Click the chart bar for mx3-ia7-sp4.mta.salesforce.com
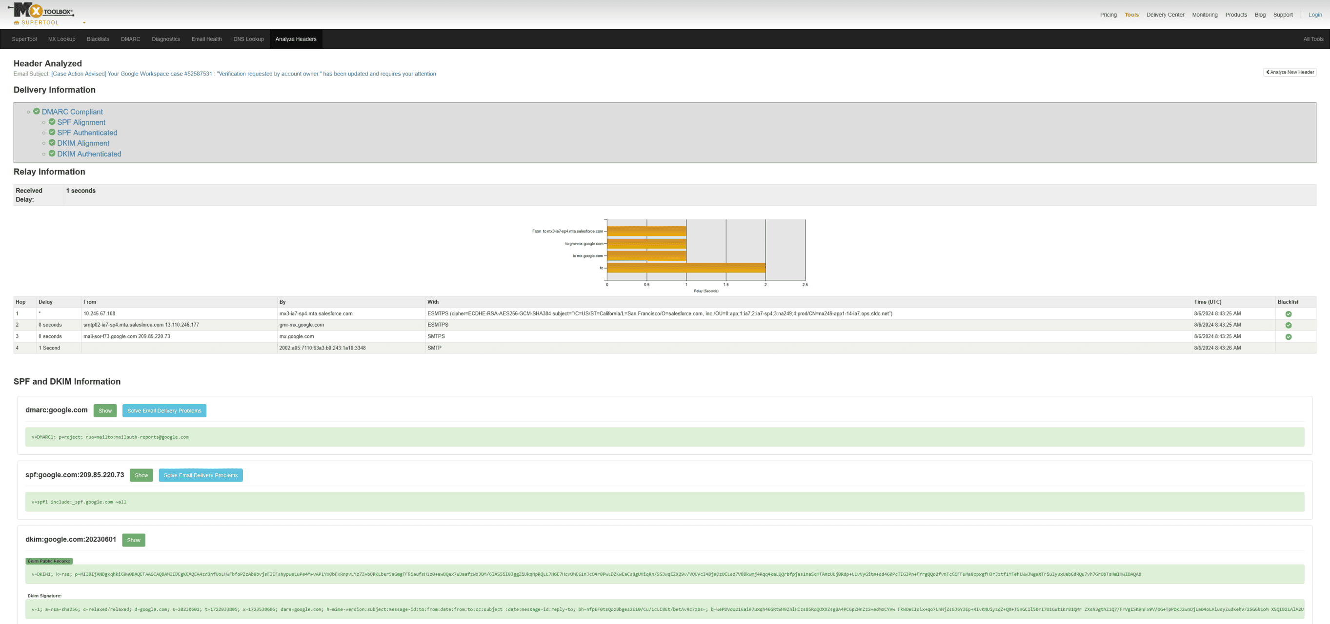Viewport: 1330px width, 624px height. point(646,232)
